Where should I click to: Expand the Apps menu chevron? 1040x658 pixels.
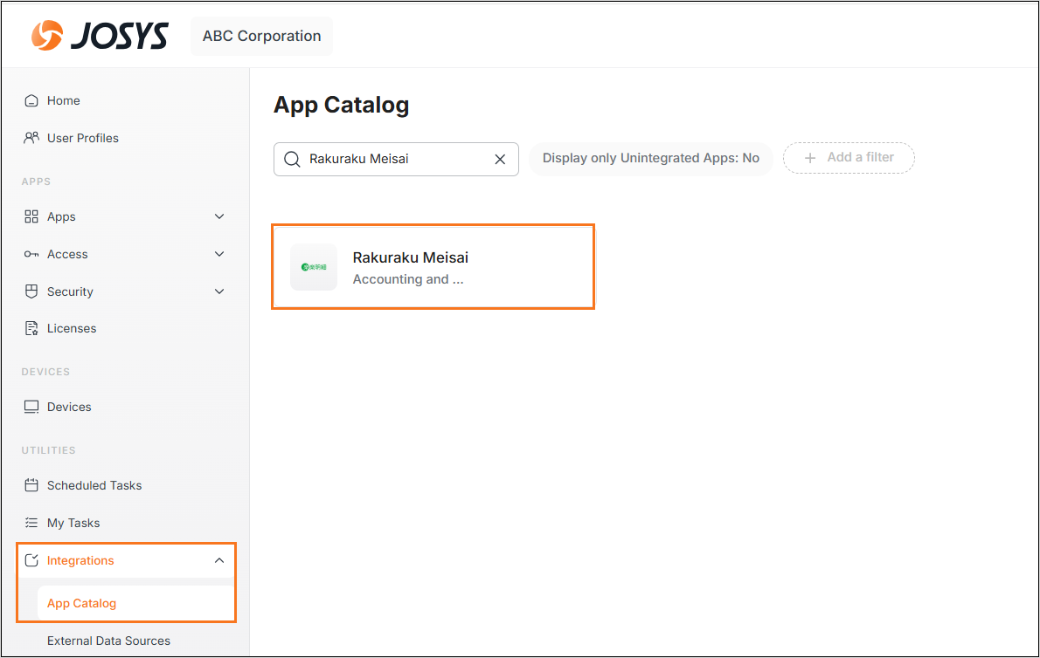pos(219,216)
